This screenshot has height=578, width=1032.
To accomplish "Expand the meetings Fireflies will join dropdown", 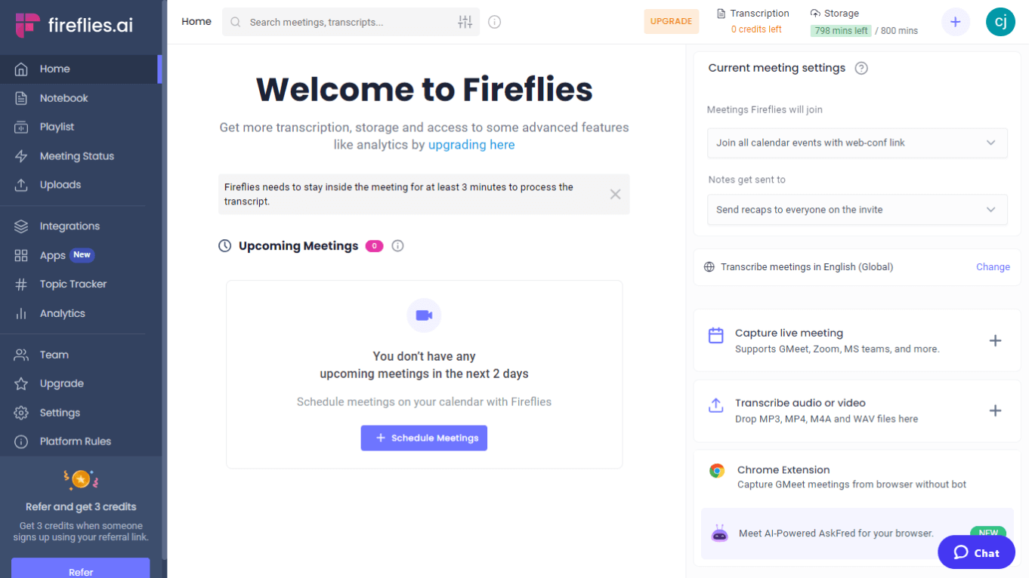I will [x=857, y=143].
